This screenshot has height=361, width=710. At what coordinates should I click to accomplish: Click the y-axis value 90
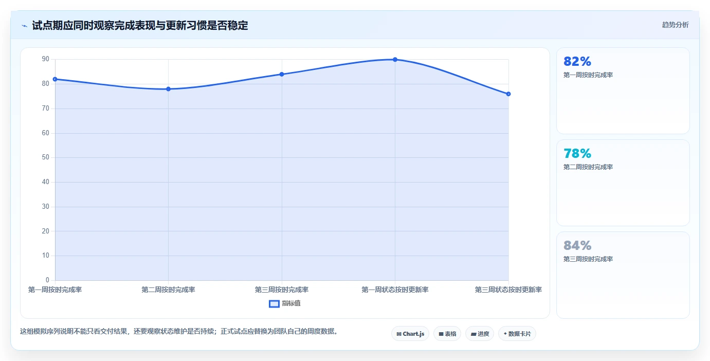[45, 60]
